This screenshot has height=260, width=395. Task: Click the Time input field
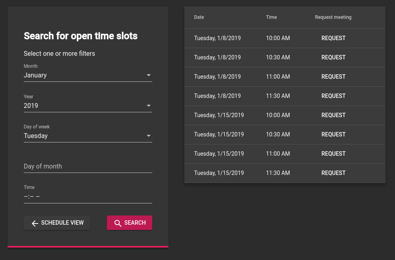(x=88, y=196)
